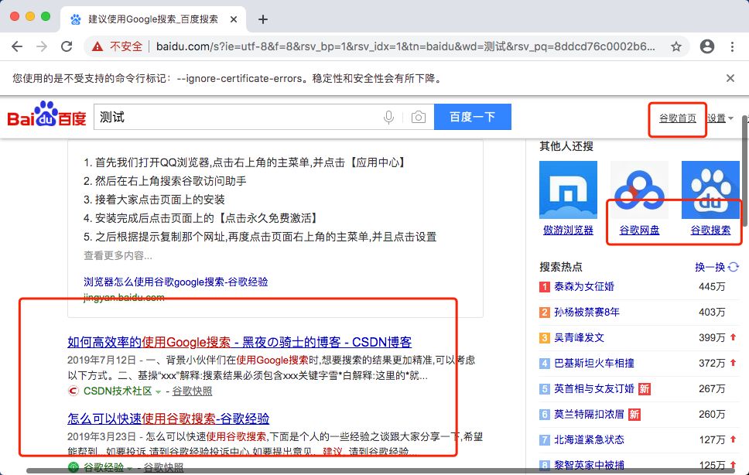The height and width of the screenshot is (475, 749).
Task: Open the 傲游浏览器 text link
Action: pyautogui.click(x=568, y=230)
